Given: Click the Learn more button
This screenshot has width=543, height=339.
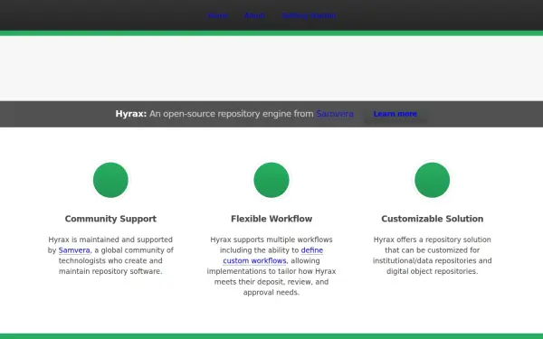Looking at the screenshot, I should 395,114.
